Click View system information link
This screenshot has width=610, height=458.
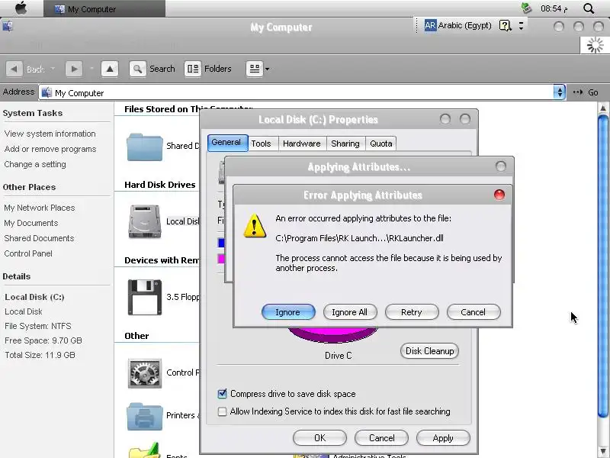(x=50, y=134)
